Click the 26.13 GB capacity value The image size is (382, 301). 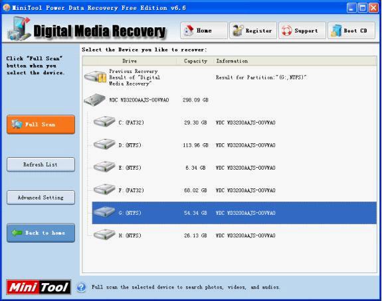195,235
